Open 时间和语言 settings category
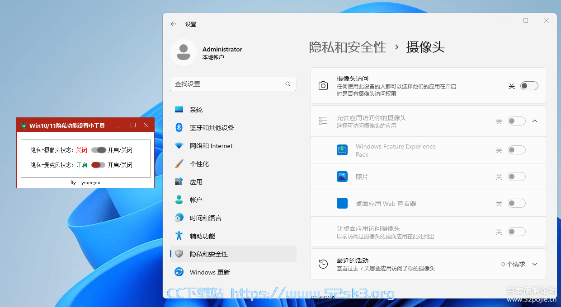 tap(233, 218)
